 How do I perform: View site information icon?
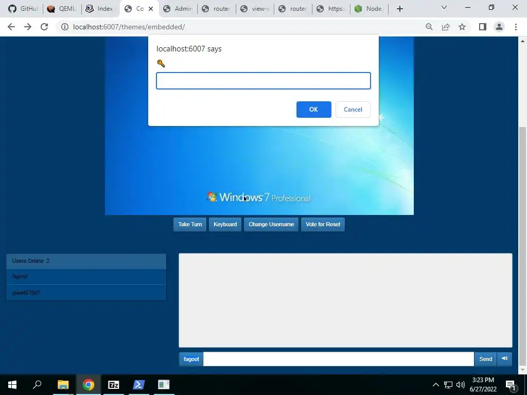tap(64, 27)
